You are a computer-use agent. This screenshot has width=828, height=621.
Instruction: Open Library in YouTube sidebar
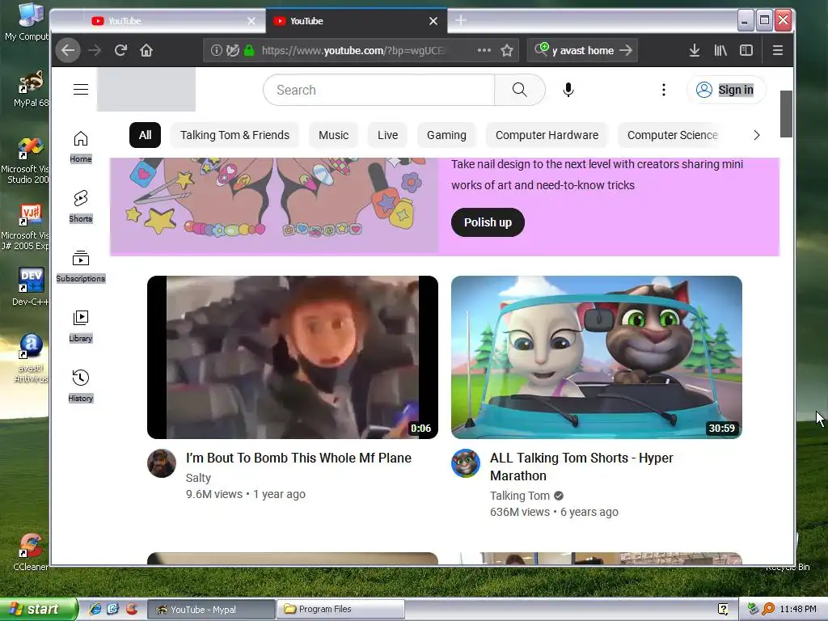tap(81, 327)
